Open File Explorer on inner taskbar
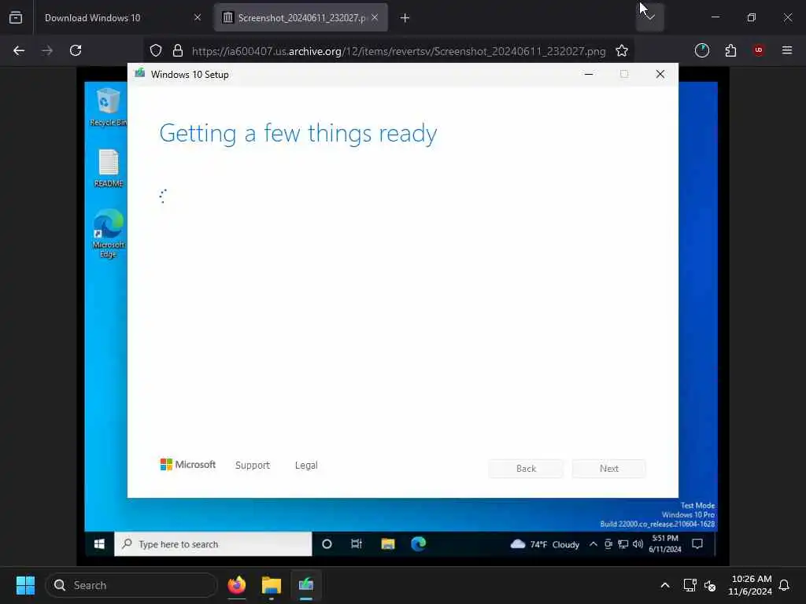 (388, 544)
